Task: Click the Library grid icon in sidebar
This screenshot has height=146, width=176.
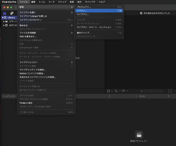Action: (x=5, y=17)
